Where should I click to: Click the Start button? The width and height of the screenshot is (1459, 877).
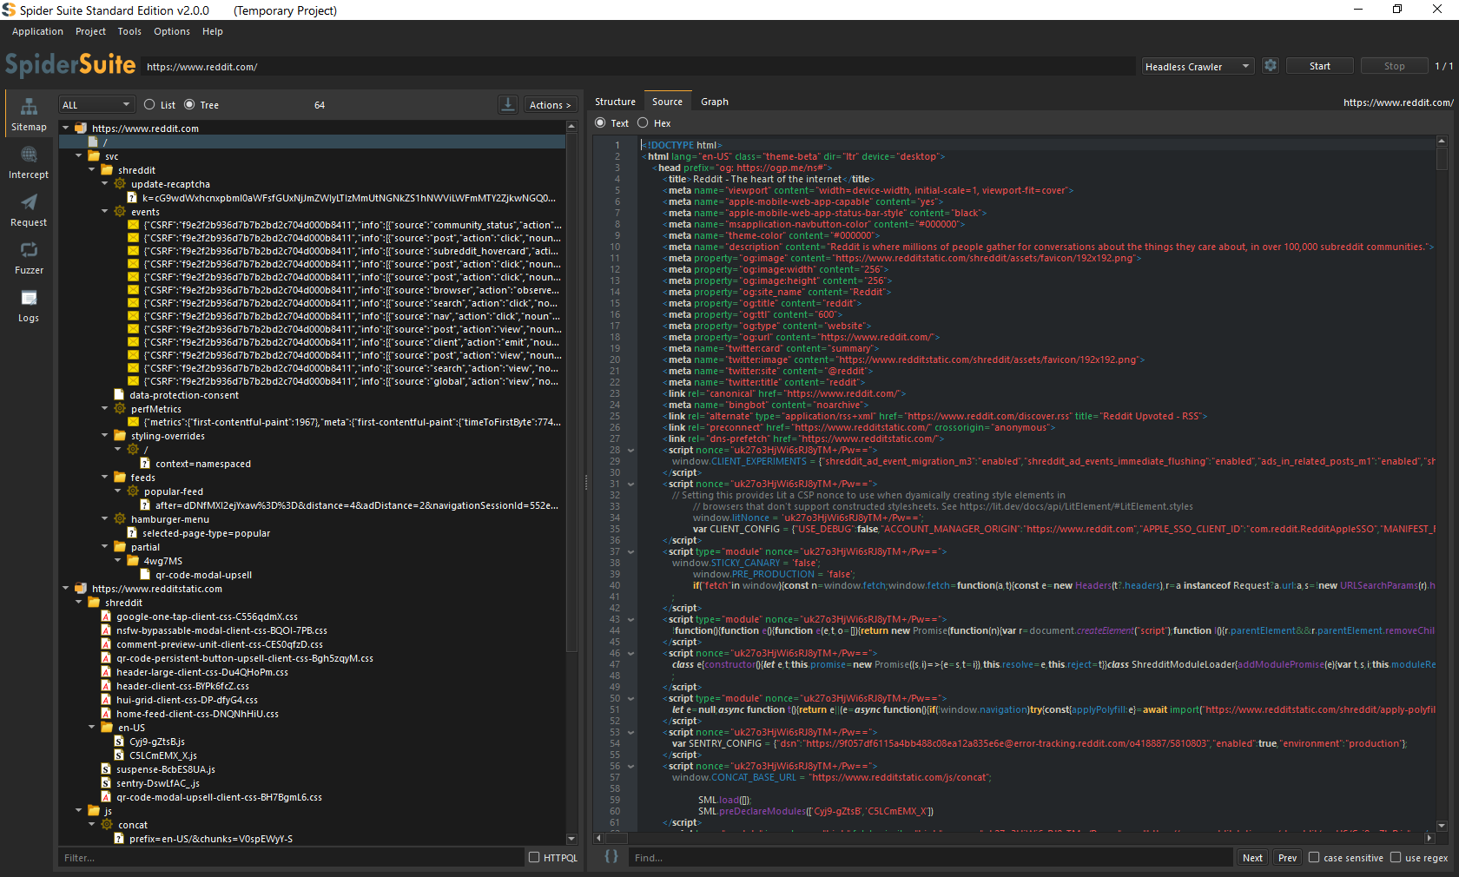[1319, 66]
